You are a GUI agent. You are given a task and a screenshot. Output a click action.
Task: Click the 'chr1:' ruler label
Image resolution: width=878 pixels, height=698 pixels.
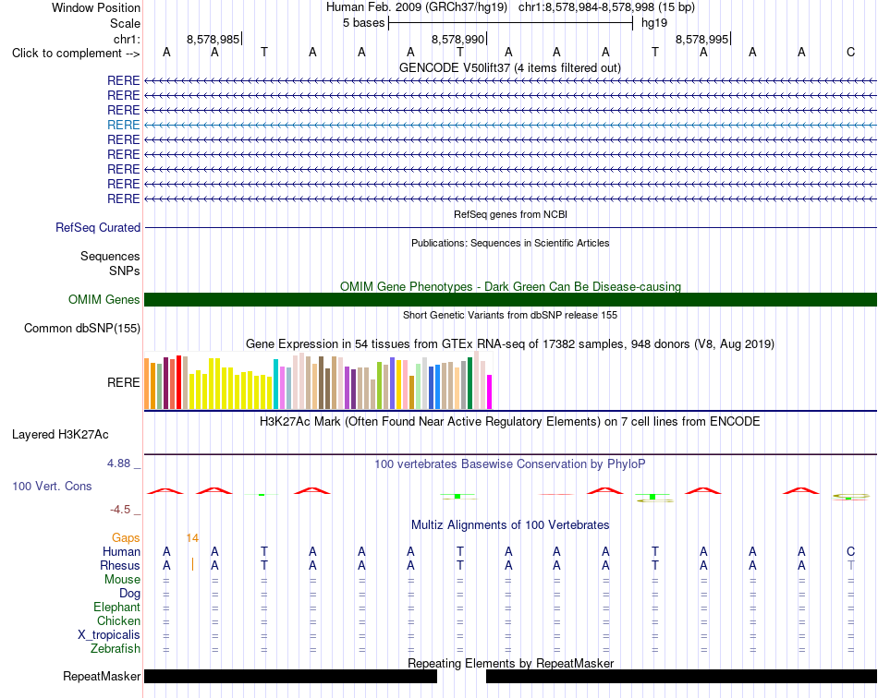tap(127, 39)
